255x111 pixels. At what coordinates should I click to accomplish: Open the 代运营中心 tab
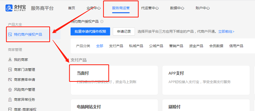150,8
